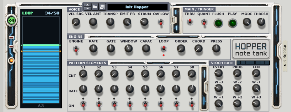Select previous patch with up arrow

[88, 5]
